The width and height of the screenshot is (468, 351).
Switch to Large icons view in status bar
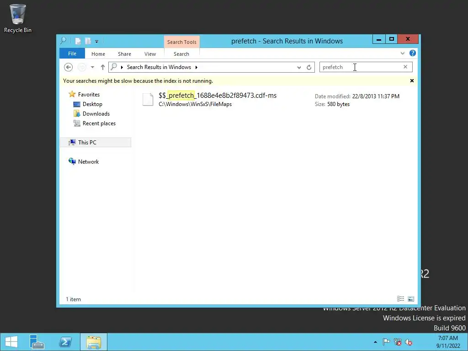coord(411,299)
